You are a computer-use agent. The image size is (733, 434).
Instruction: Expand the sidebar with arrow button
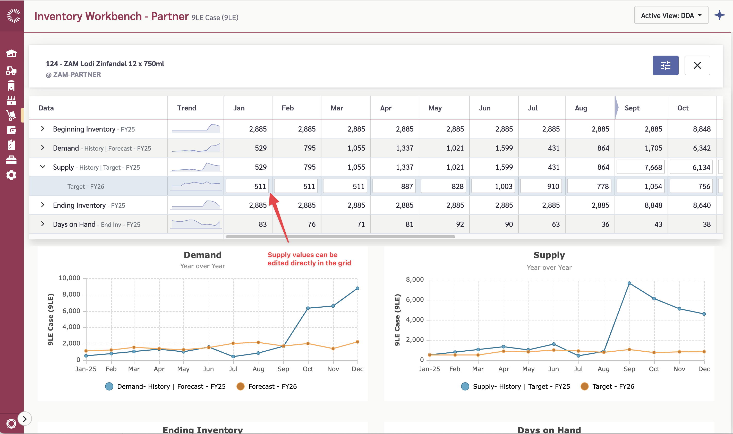[x=24, y=419]
